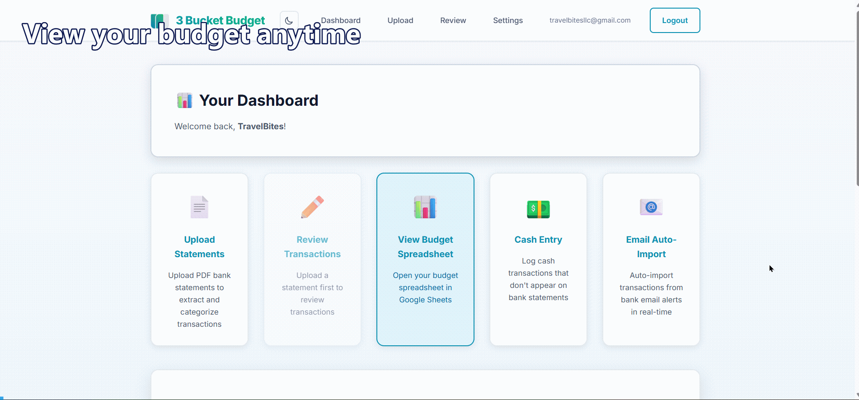859x400 pixels.
Task: Click the chart icon beside Your Dashboard heading
Action: (x=184, y=100)
